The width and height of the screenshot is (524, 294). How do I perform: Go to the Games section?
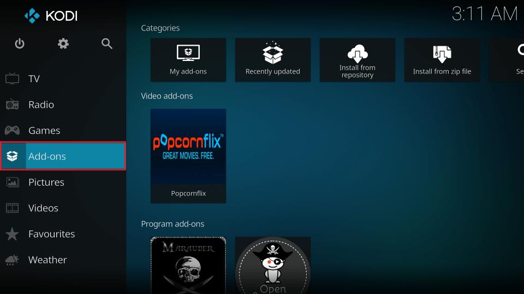click(63, 130)
